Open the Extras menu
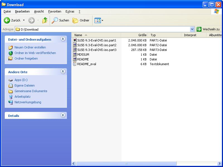The width and height of the screenshot is (223, 167). [70, 11]
